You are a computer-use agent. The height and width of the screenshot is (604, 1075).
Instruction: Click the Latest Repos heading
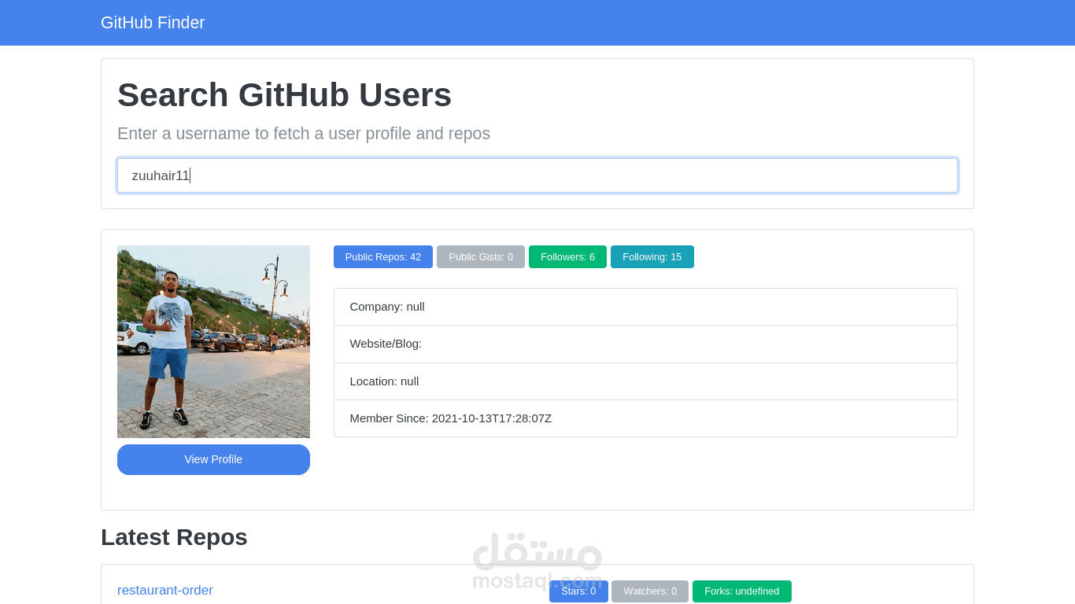click(x=174, y=537)
